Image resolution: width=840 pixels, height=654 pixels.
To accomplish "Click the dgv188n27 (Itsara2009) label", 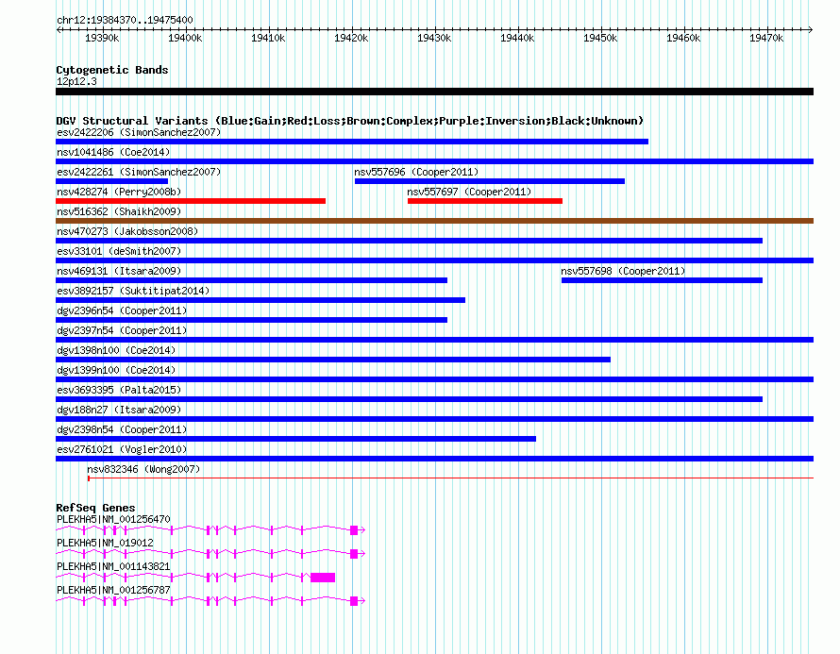I will pyautogui.click(x=119, y=410).
